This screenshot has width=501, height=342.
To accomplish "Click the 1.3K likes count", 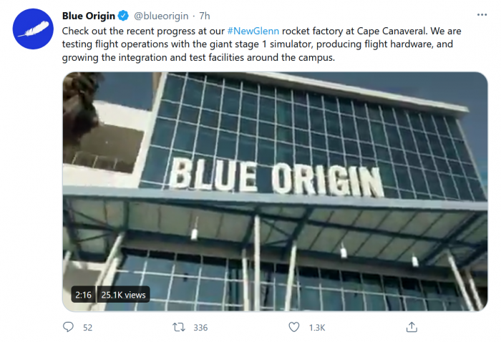I will tap(316, 328).
